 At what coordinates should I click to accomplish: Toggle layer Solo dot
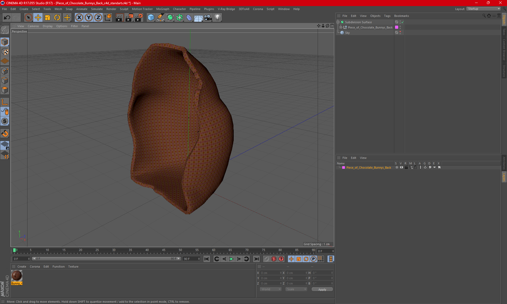[397, 167]
